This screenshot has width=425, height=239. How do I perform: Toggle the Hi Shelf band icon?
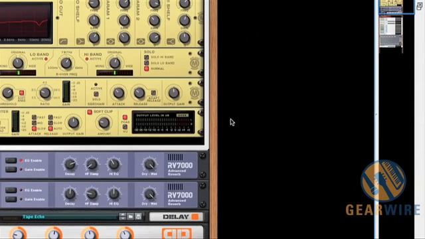(x=171, y=41)
